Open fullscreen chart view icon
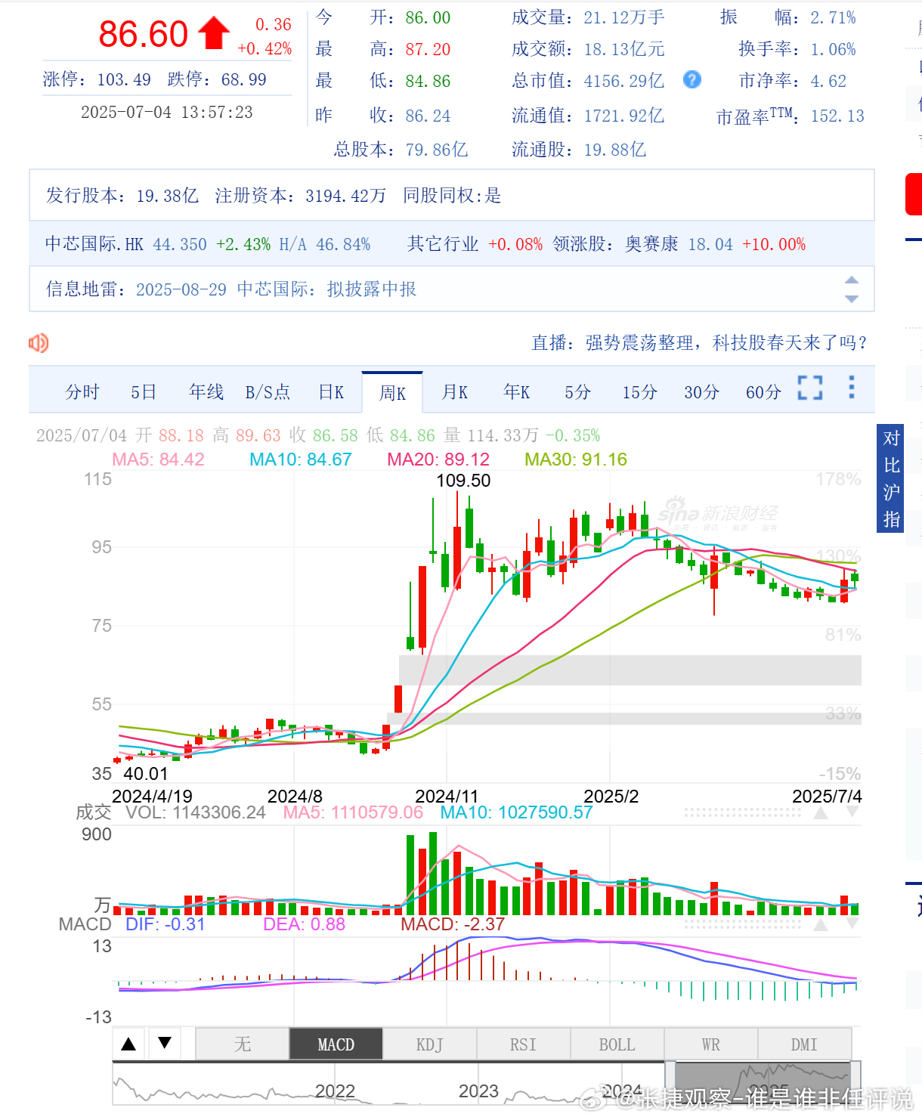Screen dimensions: 922x1120 810,388
